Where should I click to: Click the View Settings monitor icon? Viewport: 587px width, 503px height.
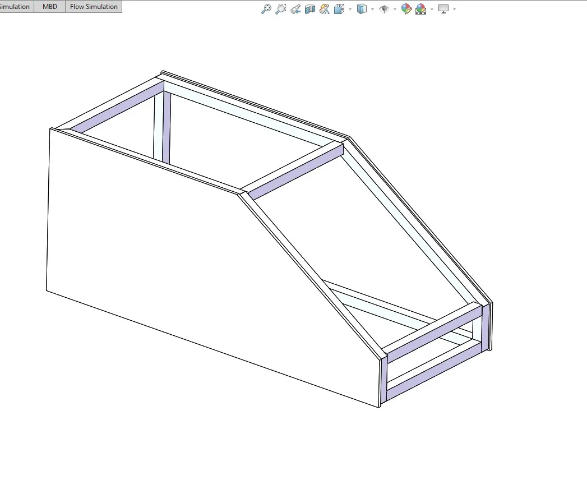click(443, 9)
